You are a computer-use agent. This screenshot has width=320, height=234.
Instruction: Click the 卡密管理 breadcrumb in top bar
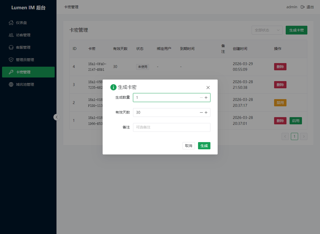pyautogui.click(x=71, y=7)
